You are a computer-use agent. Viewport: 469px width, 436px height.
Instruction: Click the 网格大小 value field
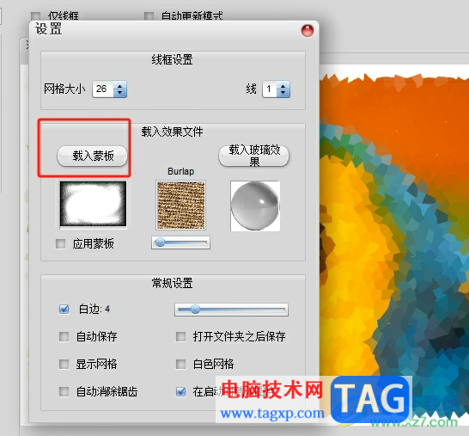103,89
